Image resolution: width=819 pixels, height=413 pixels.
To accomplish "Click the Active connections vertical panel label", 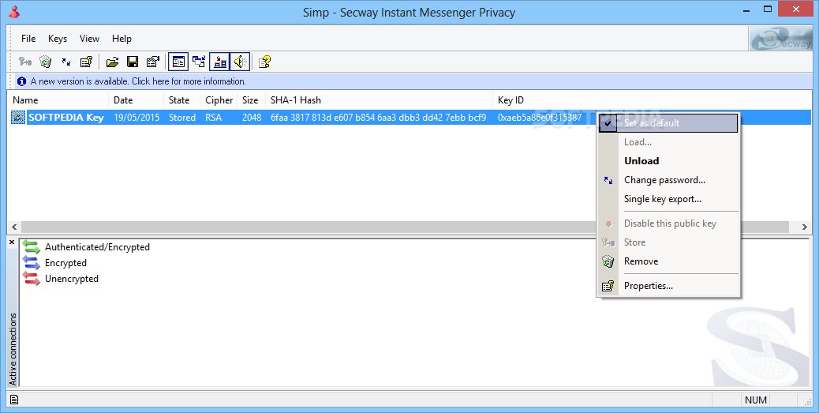I will 13,349.
